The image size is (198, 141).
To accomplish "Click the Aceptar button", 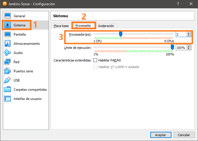I will 160,135.
